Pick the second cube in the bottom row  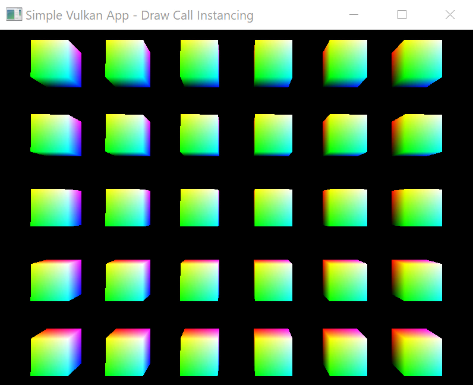(x=128, y=352)
